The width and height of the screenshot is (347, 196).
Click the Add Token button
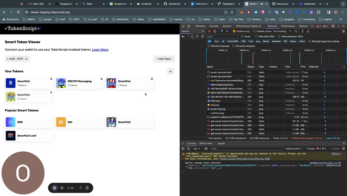[164, 59]
